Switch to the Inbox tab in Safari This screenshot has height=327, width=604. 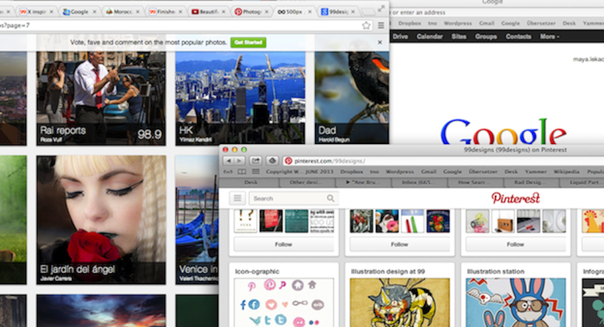[x=417, y=182]
